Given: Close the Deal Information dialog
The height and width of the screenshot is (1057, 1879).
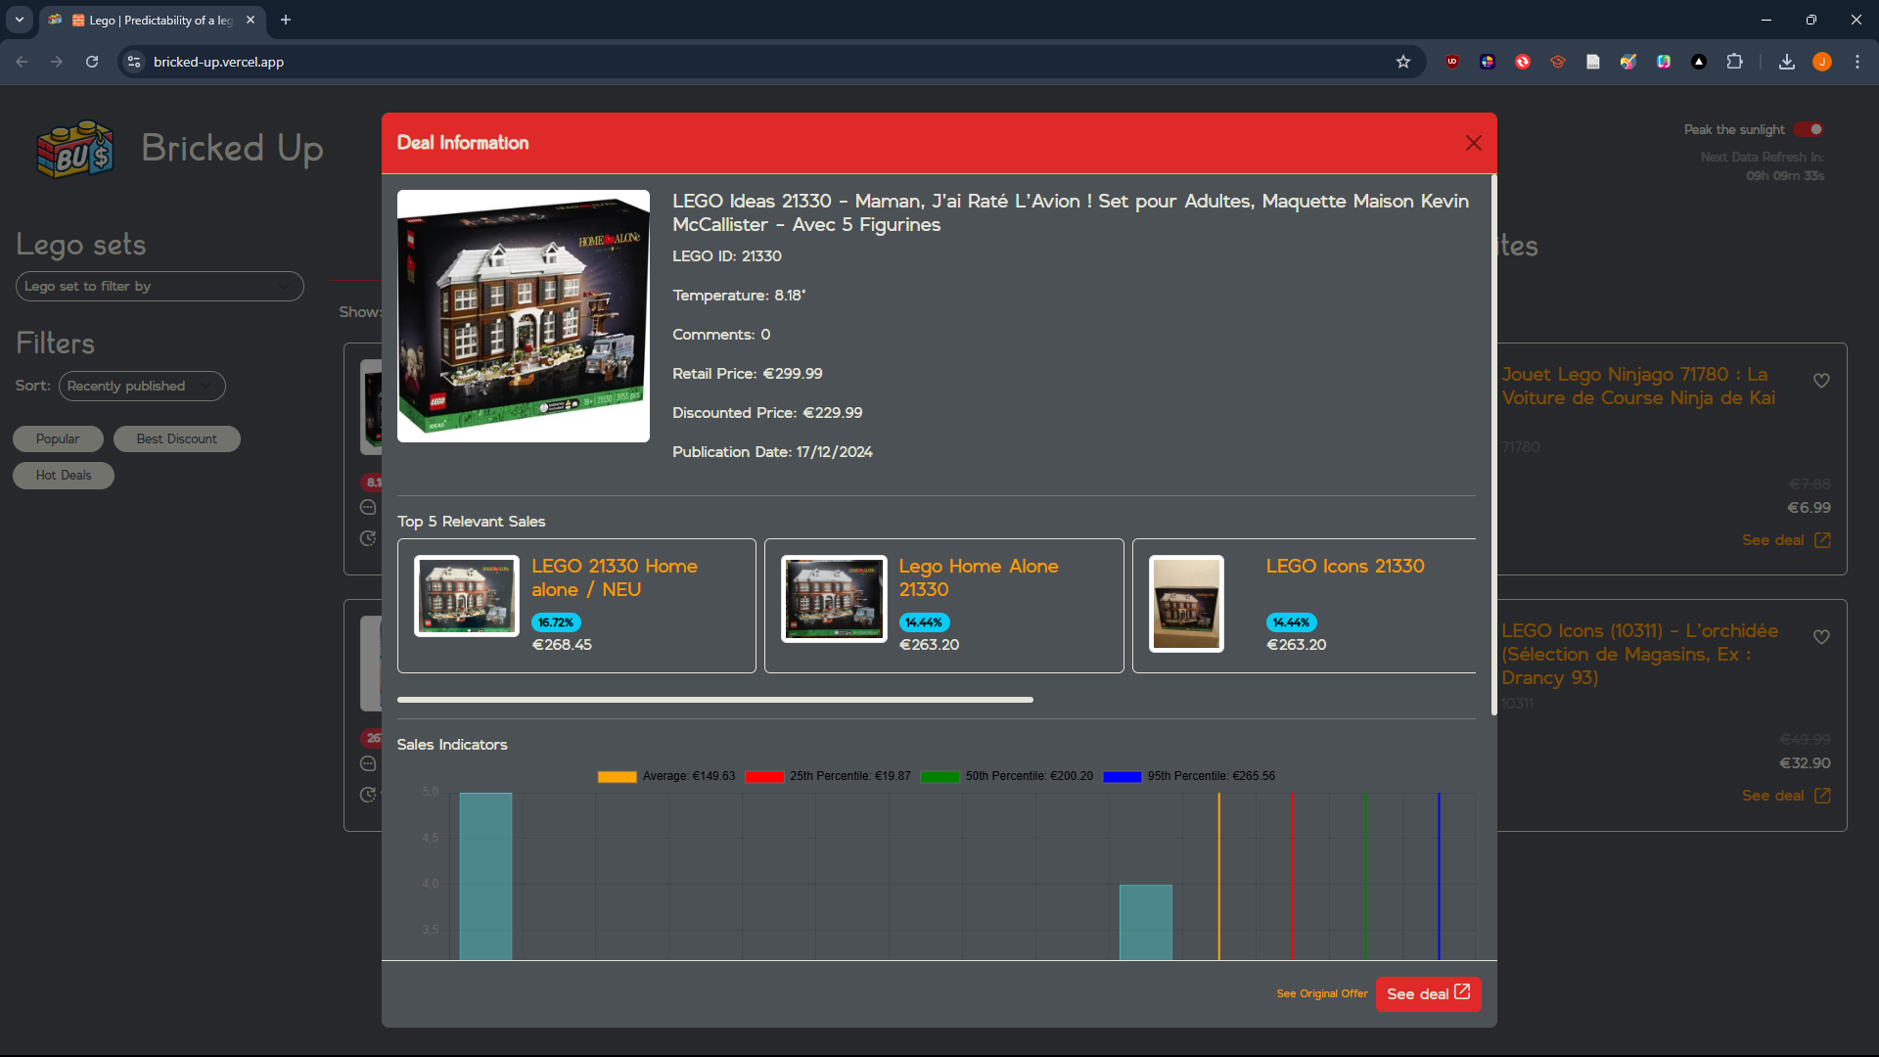Looking at the screenshot, I should coord(1473,143).
